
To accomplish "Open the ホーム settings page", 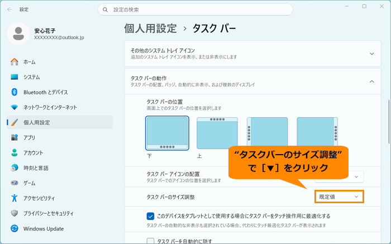I will [60, 62].
